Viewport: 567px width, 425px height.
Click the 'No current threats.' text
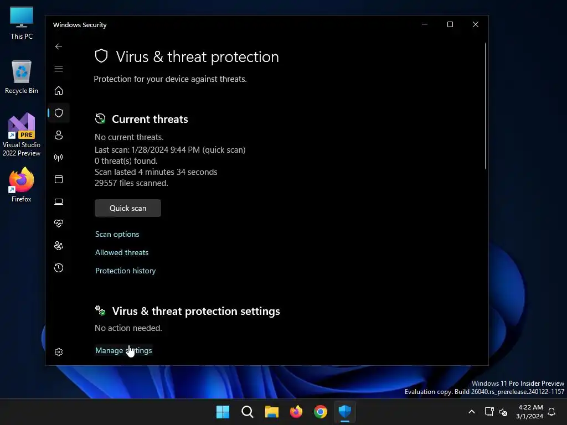(x=129, y=137)
